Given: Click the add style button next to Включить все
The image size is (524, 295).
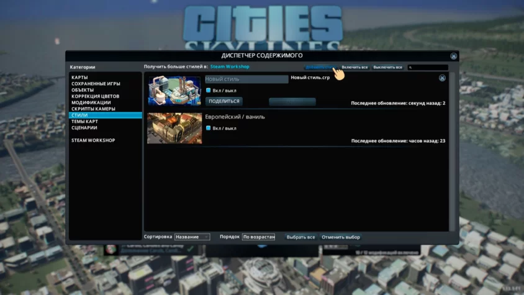Looking at the screenshot, I should click(x=320, y=67).
